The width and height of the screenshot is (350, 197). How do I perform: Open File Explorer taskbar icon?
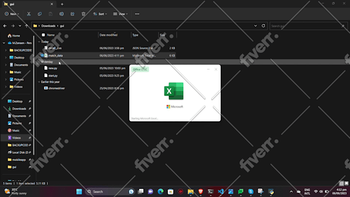pos(190,191)
